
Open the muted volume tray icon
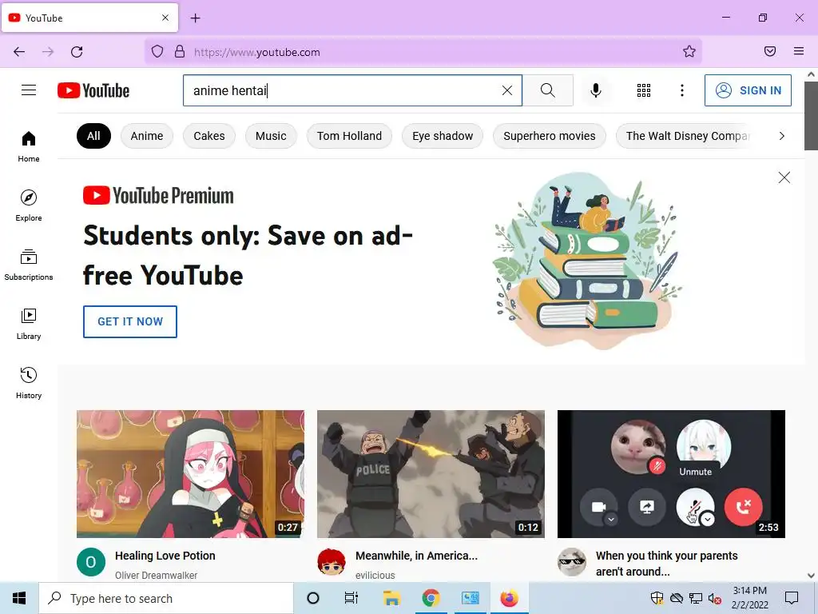point(715,598)
